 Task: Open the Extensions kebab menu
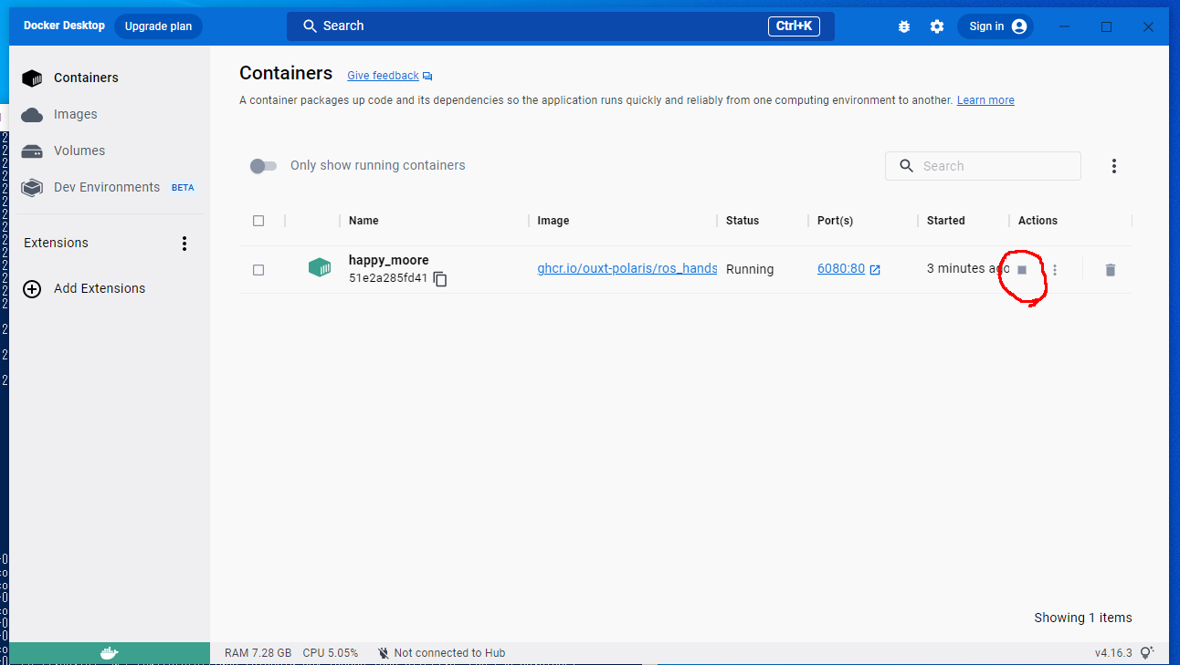184,244
